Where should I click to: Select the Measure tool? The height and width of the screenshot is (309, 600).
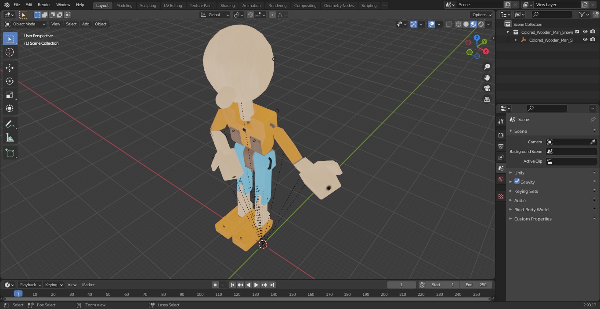pos(10,138)
